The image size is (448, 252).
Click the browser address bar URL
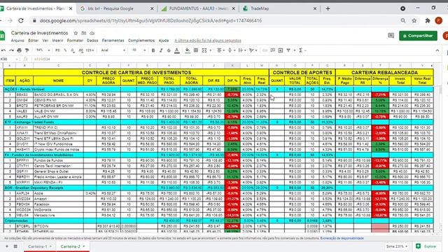pos(150,20)
